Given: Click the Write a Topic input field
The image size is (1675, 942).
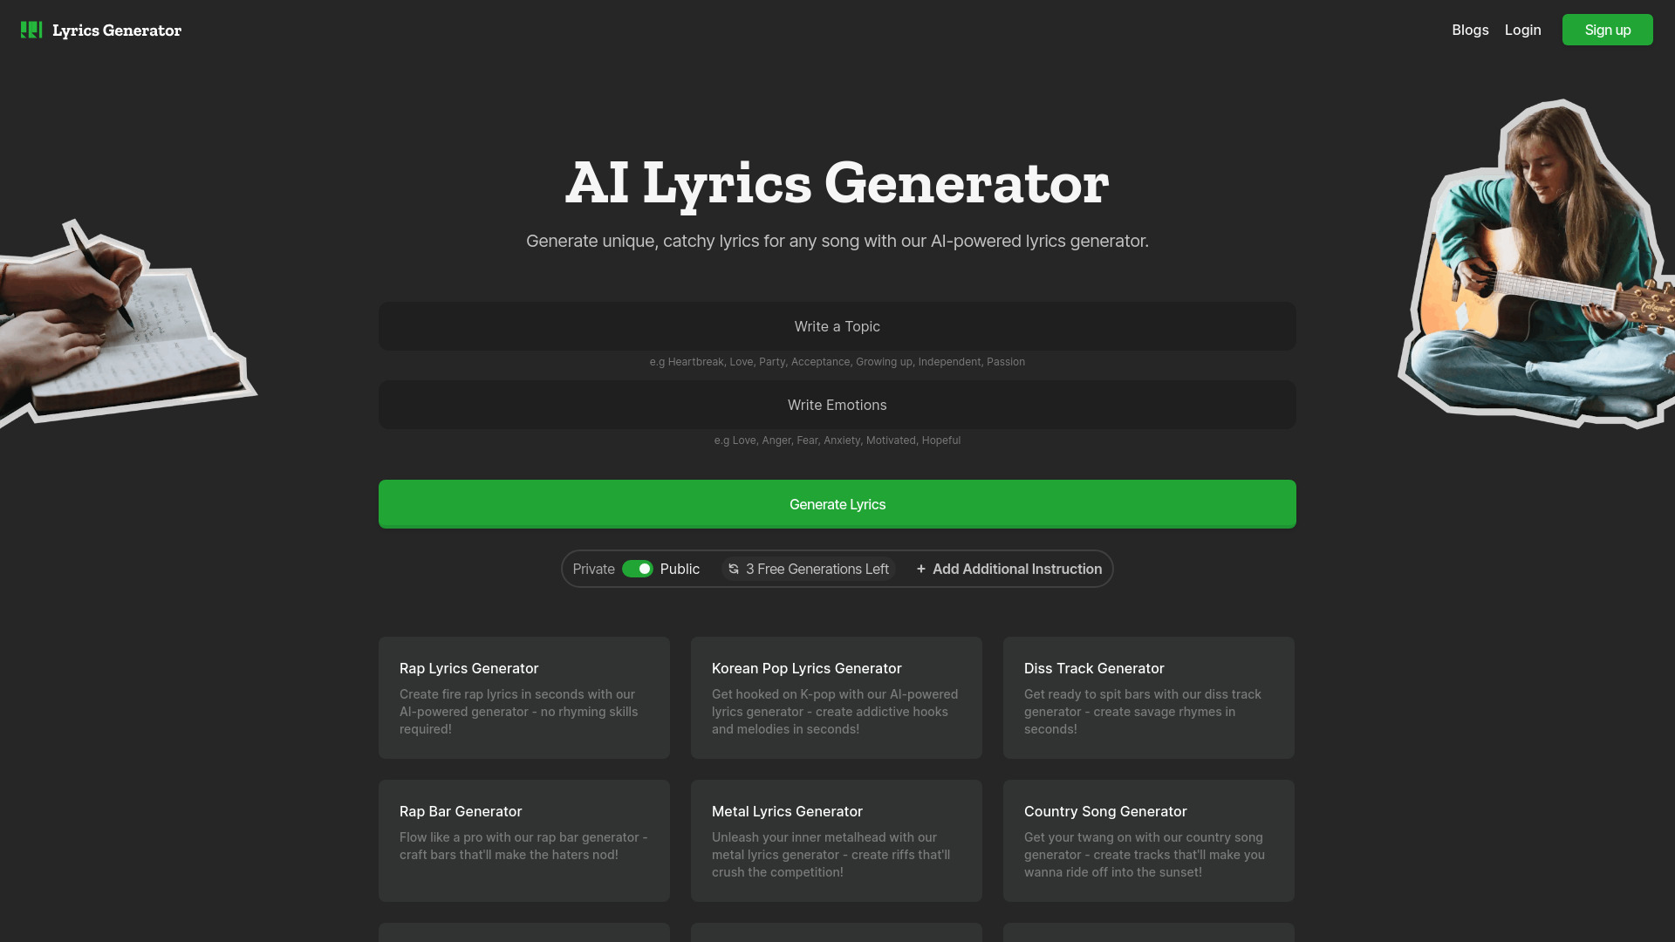Looking at the screenshot, I should click(837, 325).
